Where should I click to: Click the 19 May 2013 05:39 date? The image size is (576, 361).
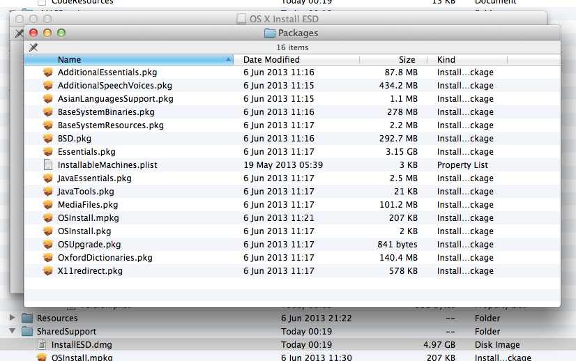tap(283, 165)
